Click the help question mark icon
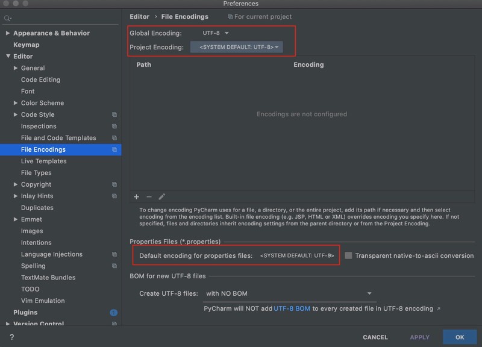The height and width of the screenshot is (347, 482). point(11,337)
